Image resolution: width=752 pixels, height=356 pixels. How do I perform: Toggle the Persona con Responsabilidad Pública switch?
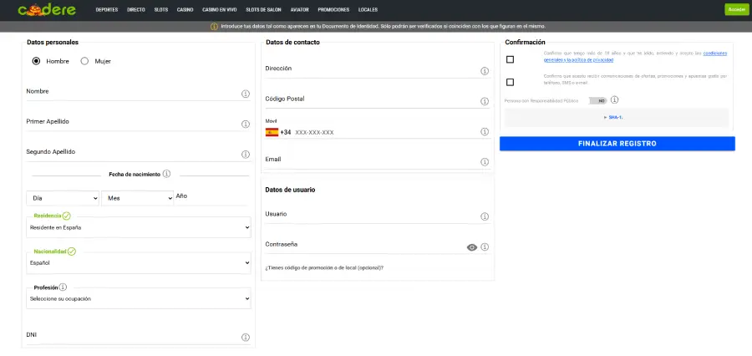tap(597, 100)
